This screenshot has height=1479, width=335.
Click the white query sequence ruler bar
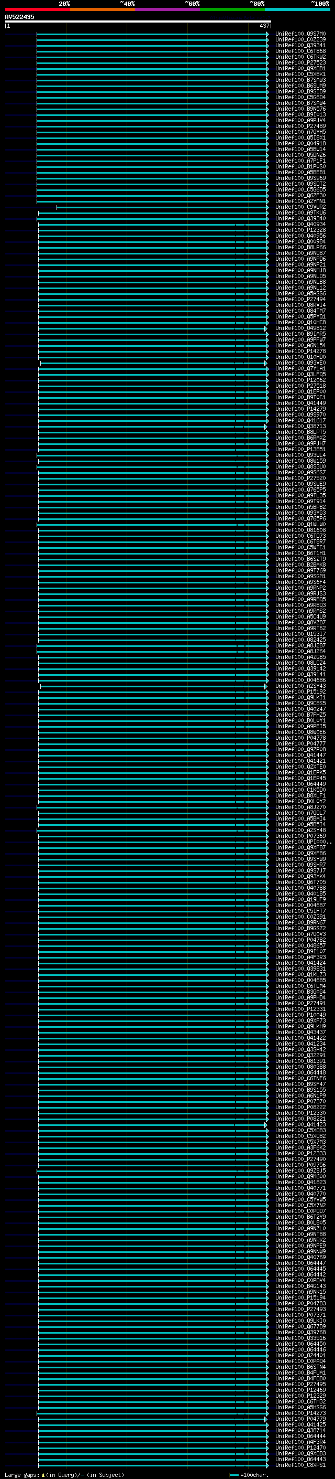click(138, 22)
